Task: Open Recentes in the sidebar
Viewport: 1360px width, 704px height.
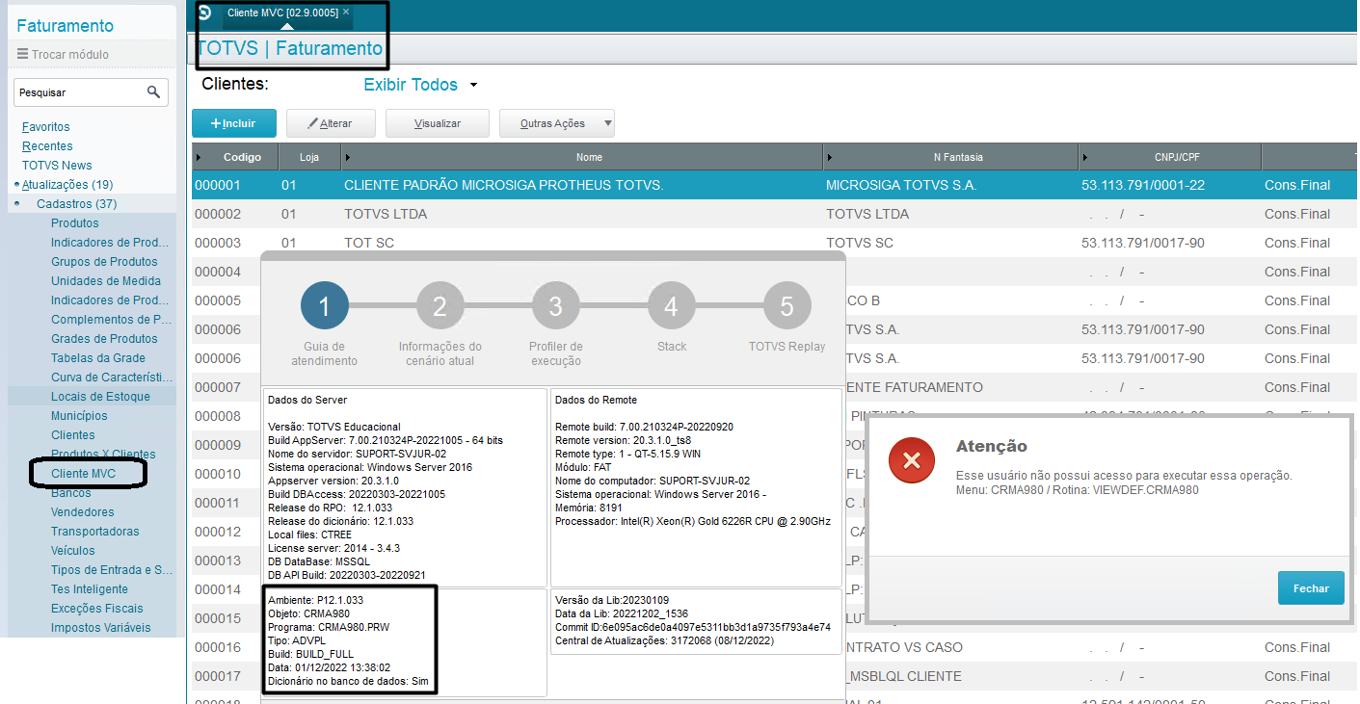Action: coord(47,146)
